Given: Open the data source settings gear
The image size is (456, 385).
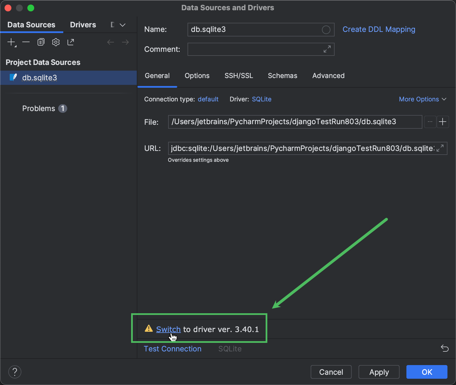Looking at the screenshot, I should tap(56, 42).
